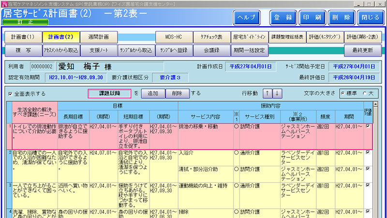
Task: Click the 認定有効期間 field
Action: [76, 78]
